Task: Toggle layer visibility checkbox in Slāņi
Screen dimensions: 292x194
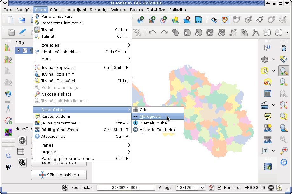Action: [x=25, y=50]
